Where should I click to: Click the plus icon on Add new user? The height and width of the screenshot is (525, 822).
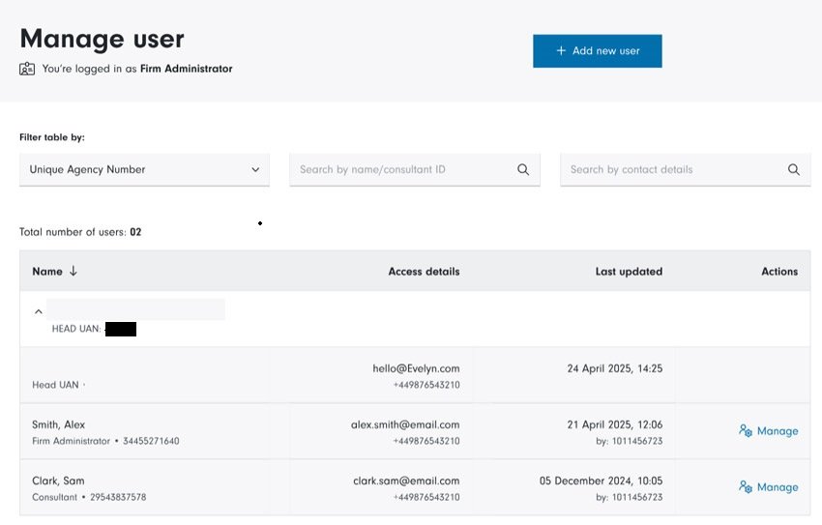[561, 51]
